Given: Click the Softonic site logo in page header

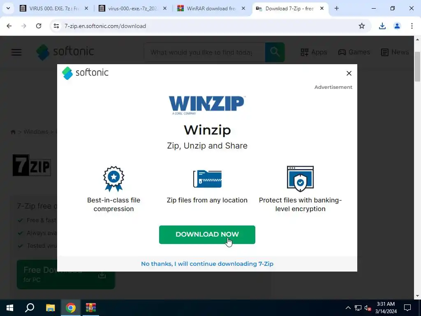Looking at the screenshot, I should coord(65,52).
